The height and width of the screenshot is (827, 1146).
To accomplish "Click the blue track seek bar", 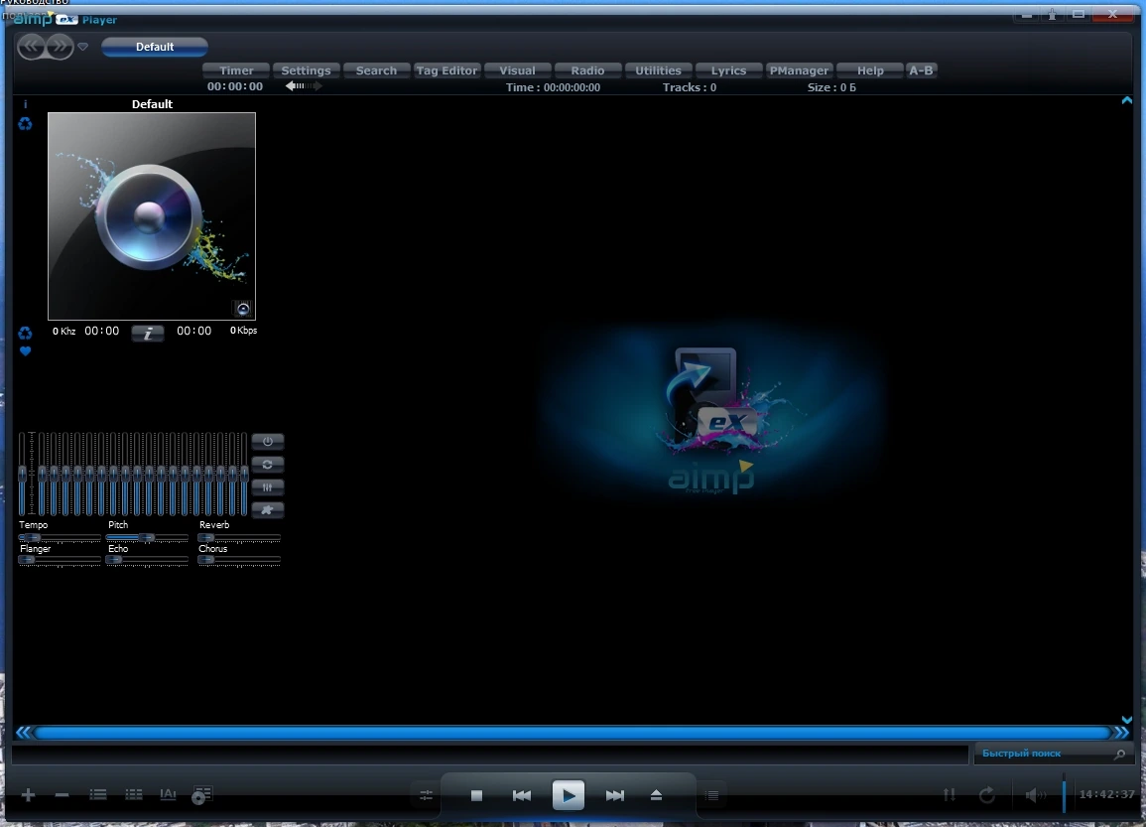I will (573, 732).
